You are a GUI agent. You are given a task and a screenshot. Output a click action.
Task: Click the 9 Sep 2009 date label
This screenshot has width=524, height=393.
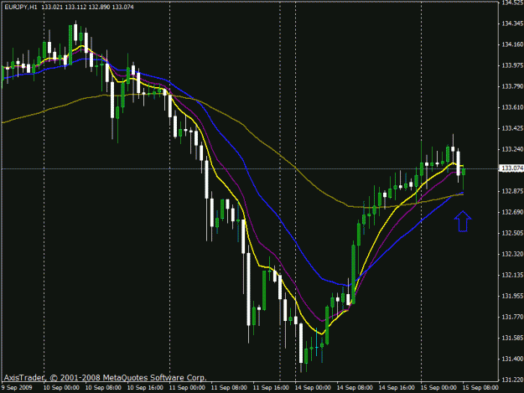pos(17,388)
